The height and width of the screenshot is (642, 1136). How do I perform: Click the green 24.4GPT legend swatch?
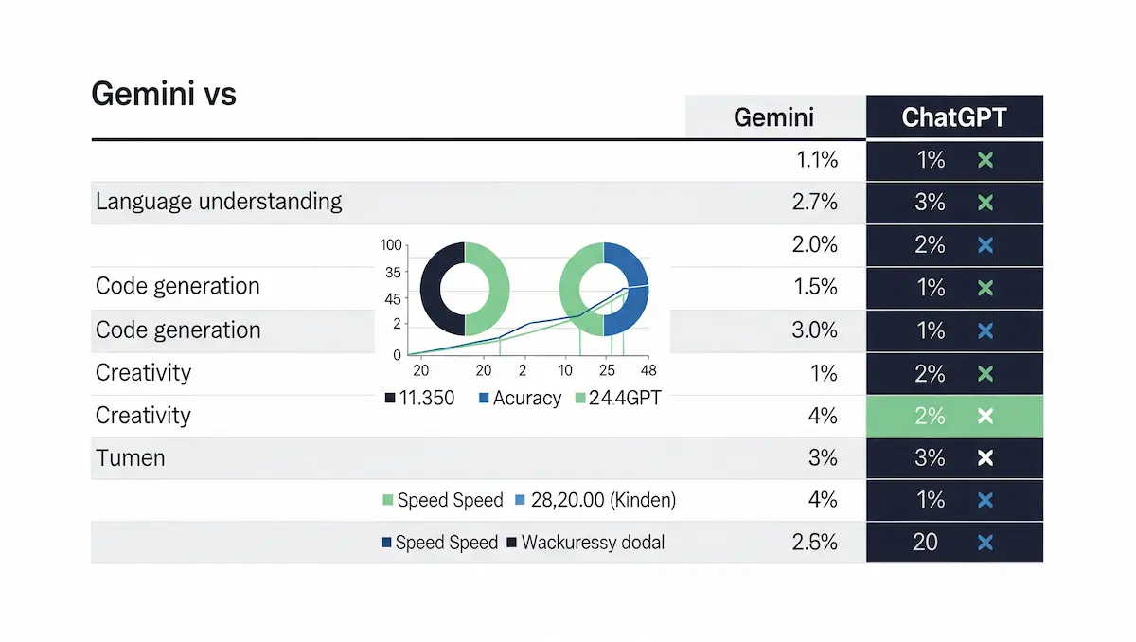pos(580,399)
